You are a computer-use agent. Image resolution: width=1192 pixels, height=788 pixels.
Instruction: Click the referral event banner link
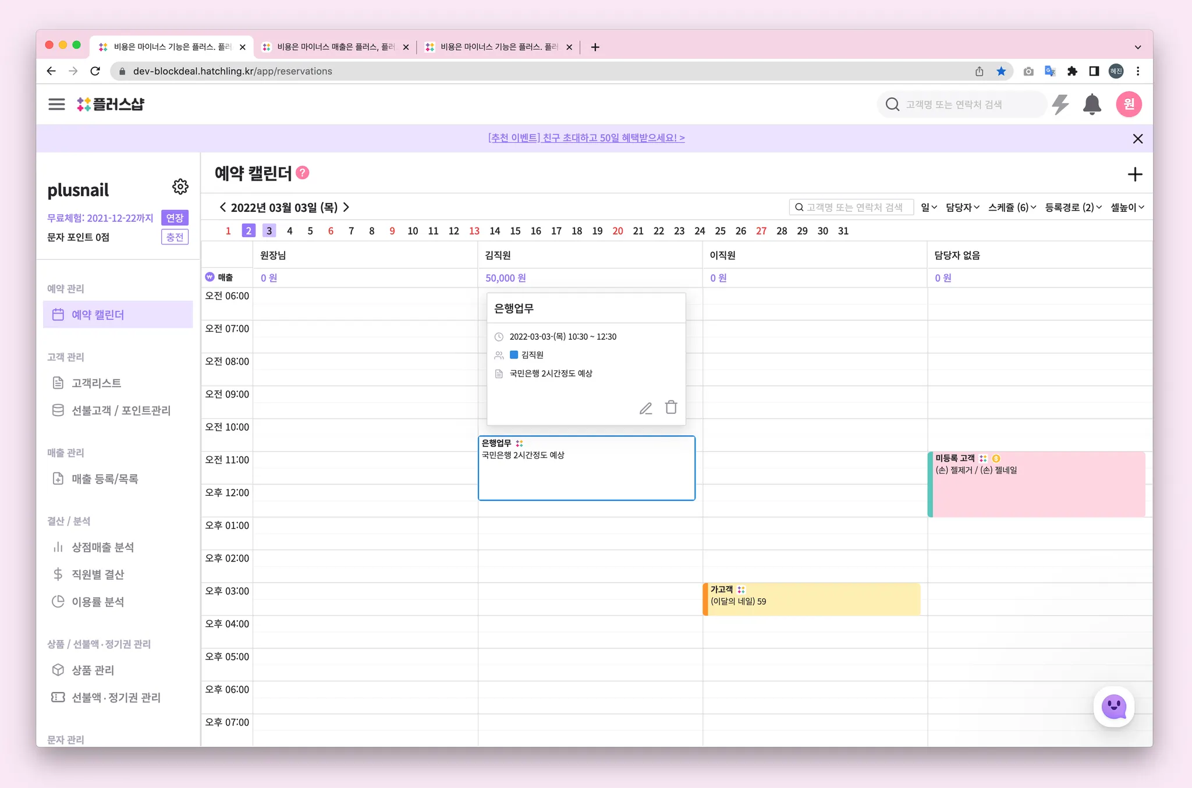pyautogui.click(x=586, y=138)
